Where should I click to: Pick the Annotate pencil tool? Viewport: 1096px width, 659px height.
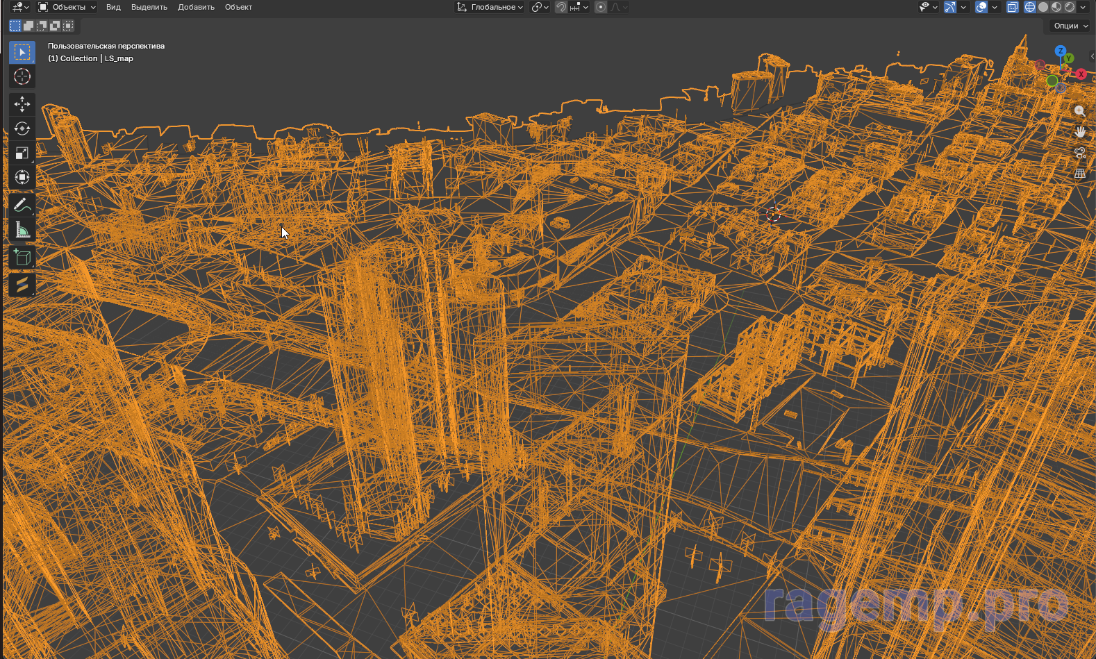click(22, 206)
